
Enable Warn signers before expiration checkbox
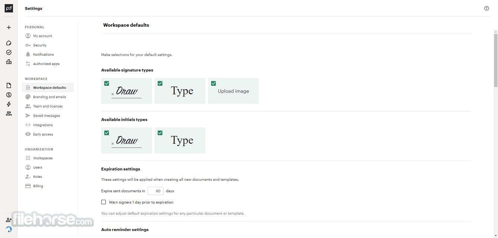pyautogui.click(x=104, y=202)
